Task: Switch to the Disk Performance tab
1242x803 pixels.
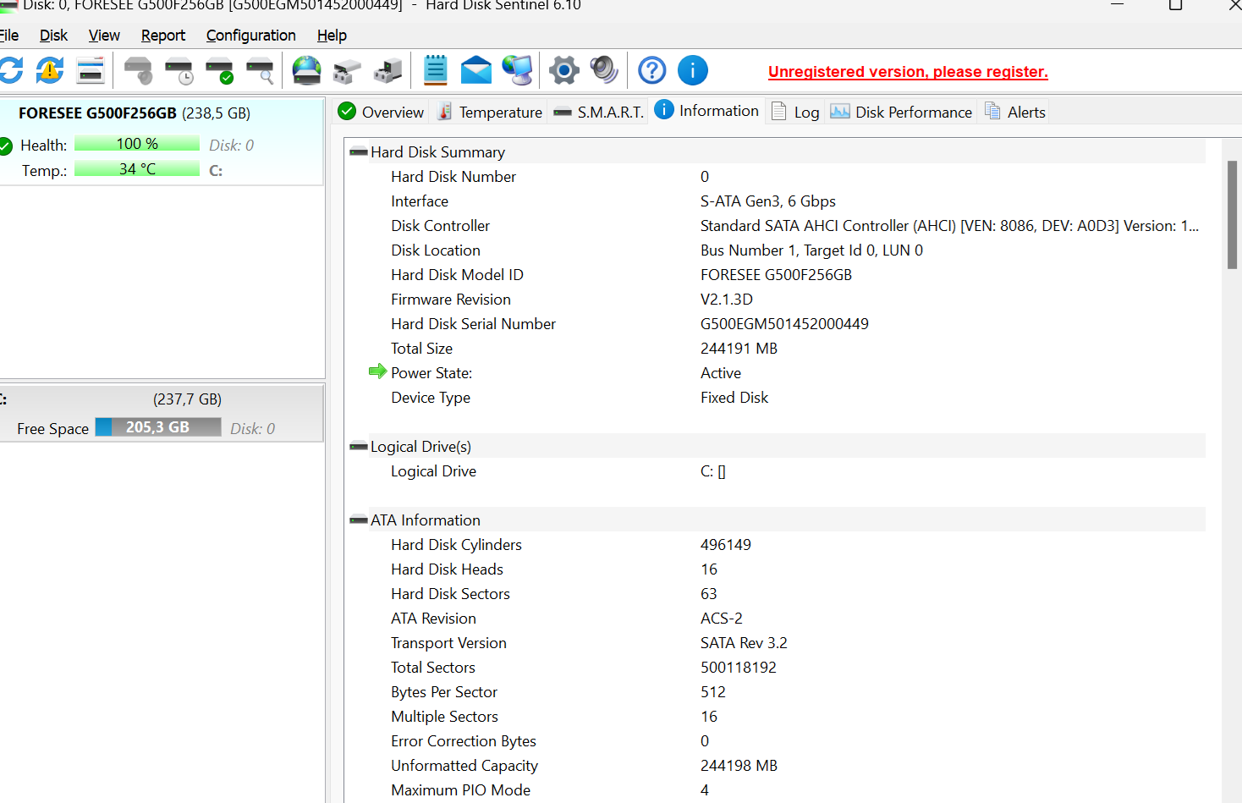Action: click(902, 113)
